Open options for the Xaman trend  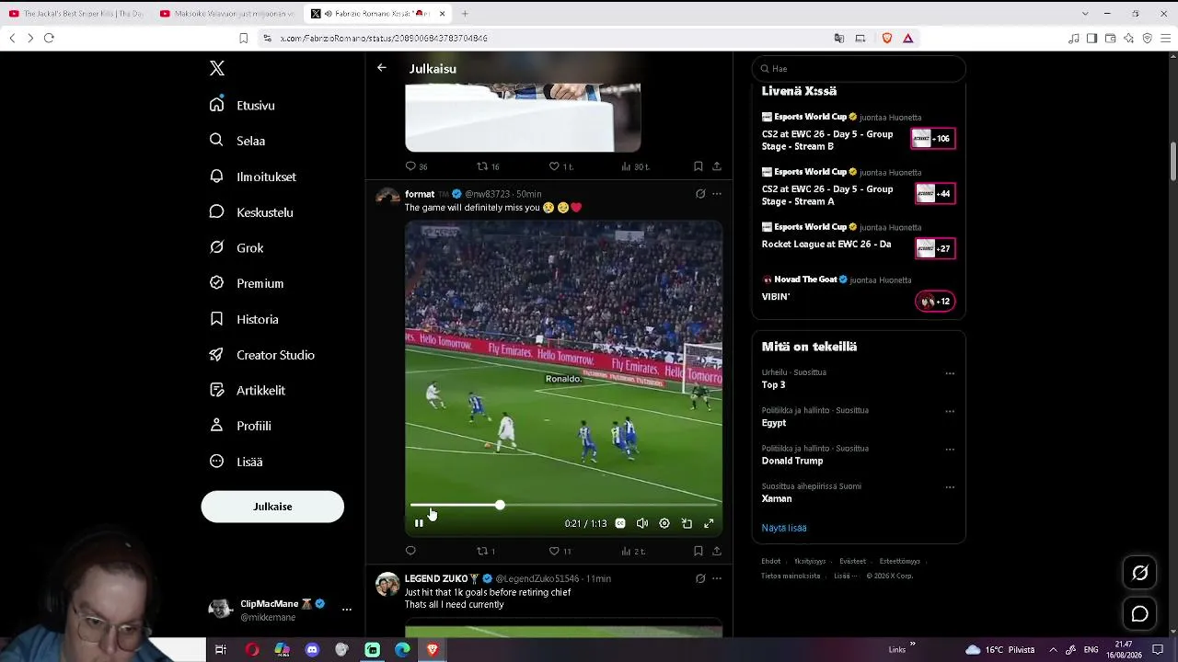pos(950,487)
